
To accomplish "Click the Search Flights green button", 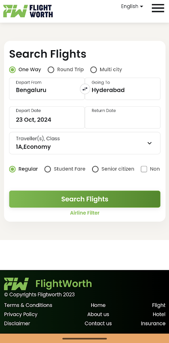I will (x=85, y=199).
